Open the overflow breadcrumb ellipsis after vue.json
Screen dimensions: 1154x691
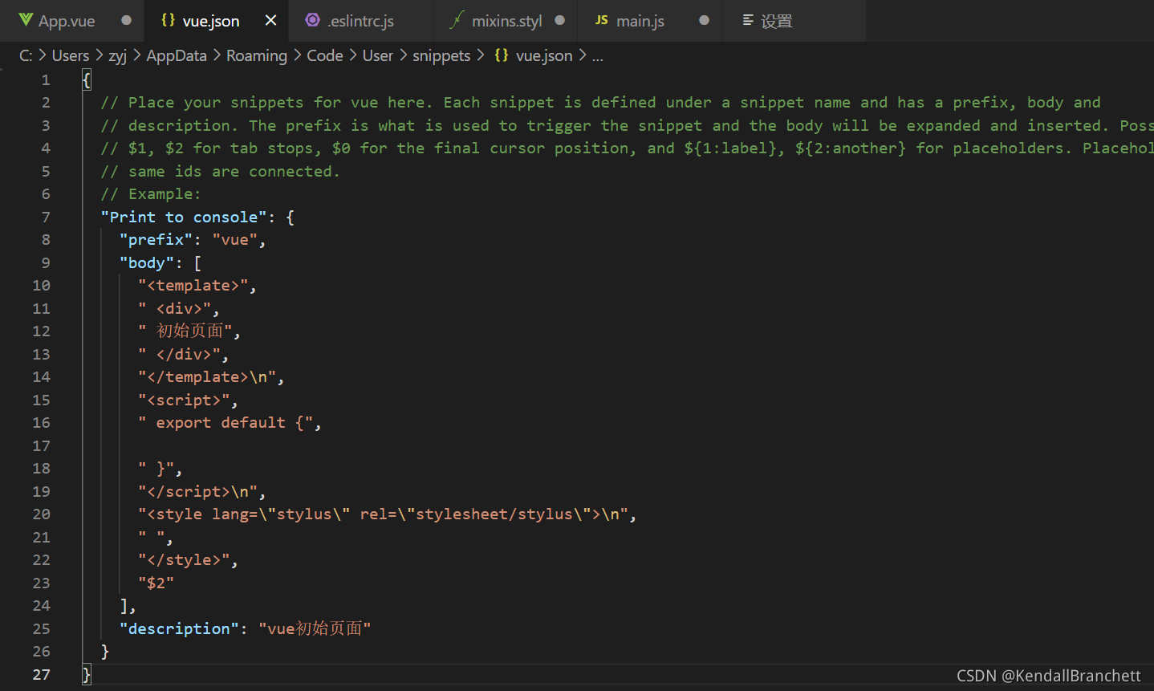[597, 56]
